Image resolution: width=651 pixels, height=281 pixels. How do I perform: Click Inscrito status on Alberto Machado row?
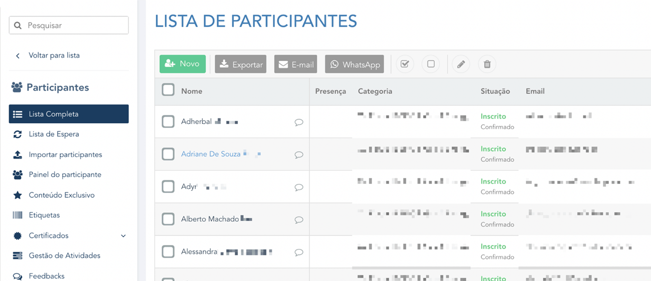(493, 214)
